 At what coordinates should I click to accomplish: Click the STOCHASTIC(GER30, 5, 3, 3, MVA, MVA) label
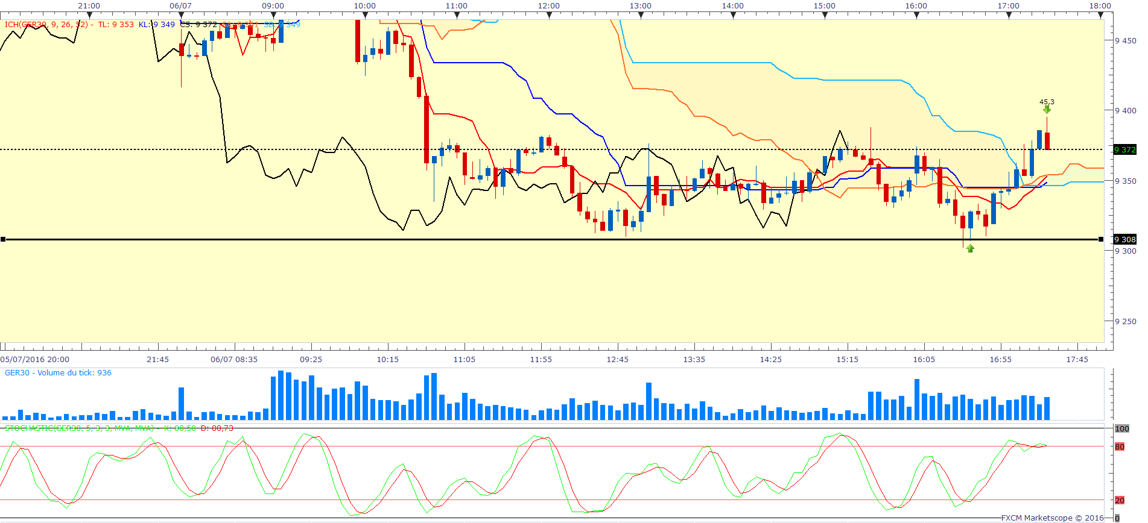click(79, 428)
